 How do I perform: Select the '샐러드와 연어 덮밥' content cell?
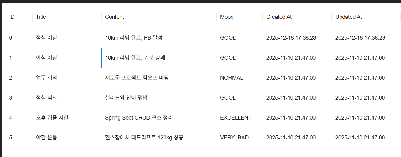pyautogui.click(x=159, y=98)
